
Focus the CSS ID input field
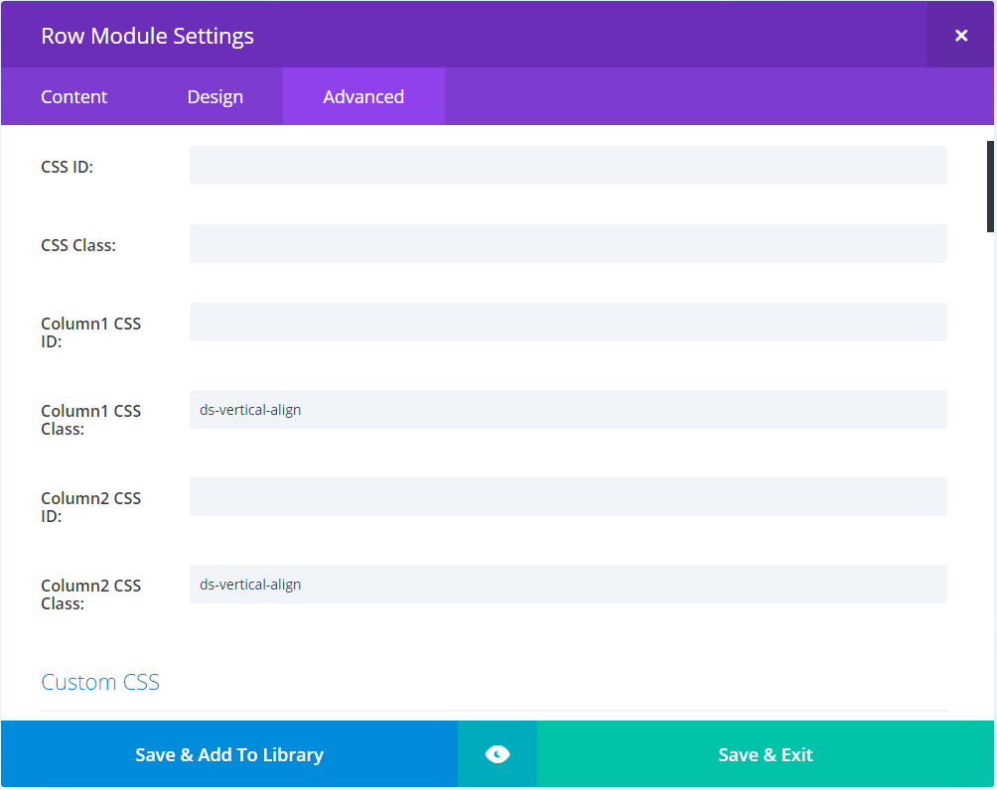(568, 165)
